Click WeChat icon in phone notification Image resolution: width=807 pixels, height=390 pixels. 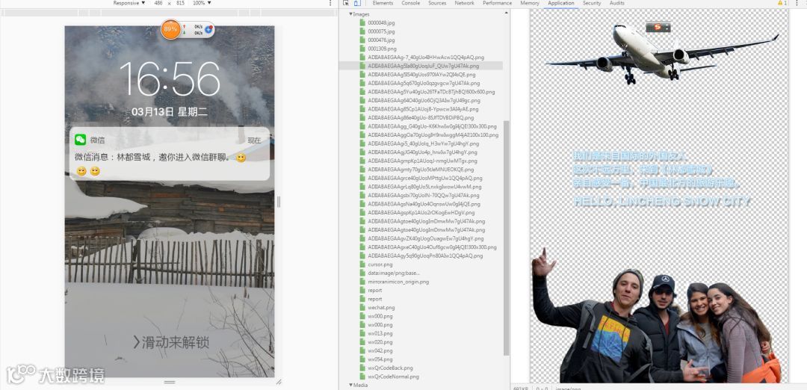80,140
